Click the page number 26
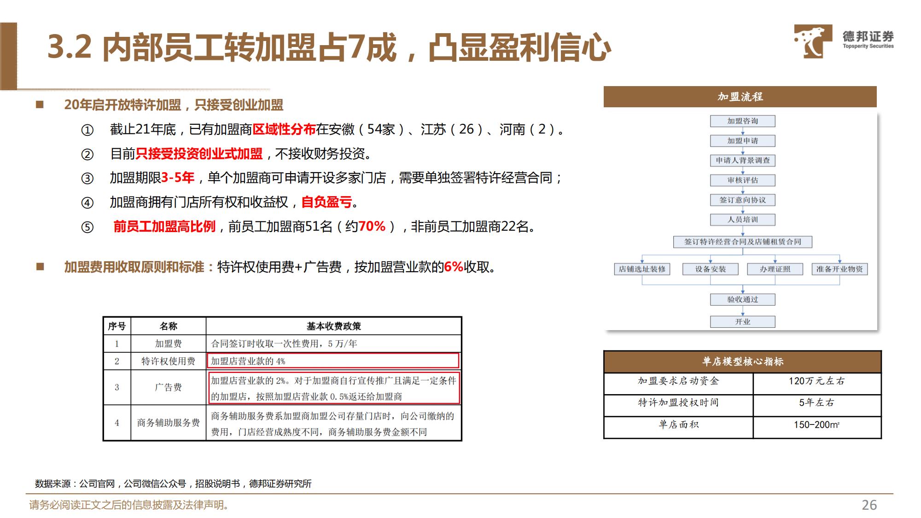 tap(869, 505)
